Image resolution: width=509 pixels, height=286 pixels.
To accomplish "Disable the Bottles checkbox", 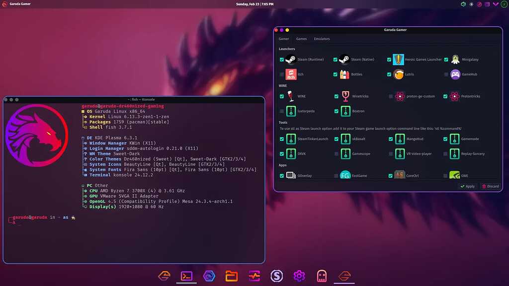I will click(336, 74).
